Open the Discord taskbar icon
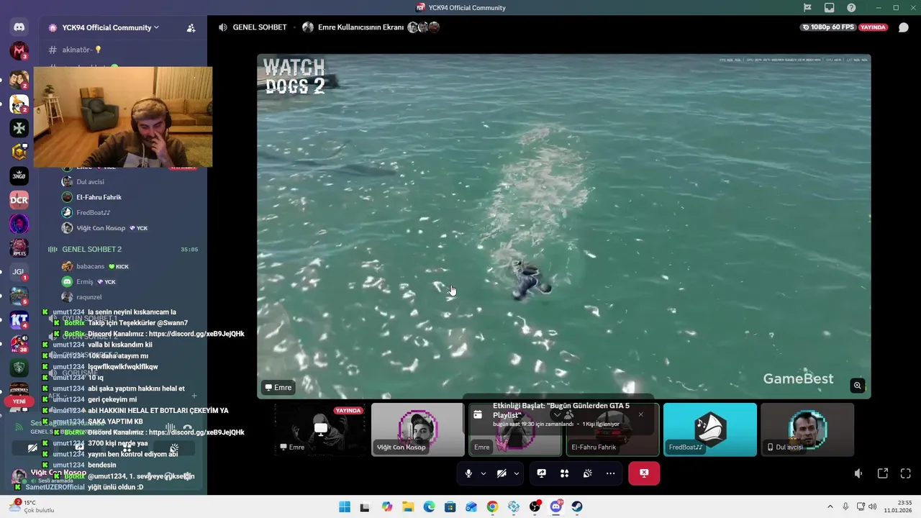 coord(555,506)
